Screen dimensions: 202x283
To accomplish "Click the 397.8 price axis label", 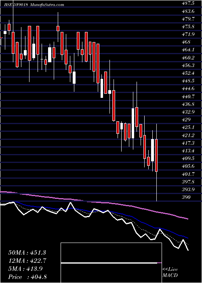I will click(x=188, y=182).
